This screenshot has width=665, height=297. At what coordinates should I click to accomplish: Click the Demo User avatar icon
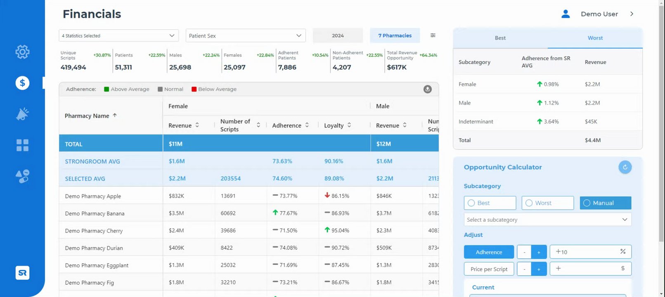[x=566, y=14]
